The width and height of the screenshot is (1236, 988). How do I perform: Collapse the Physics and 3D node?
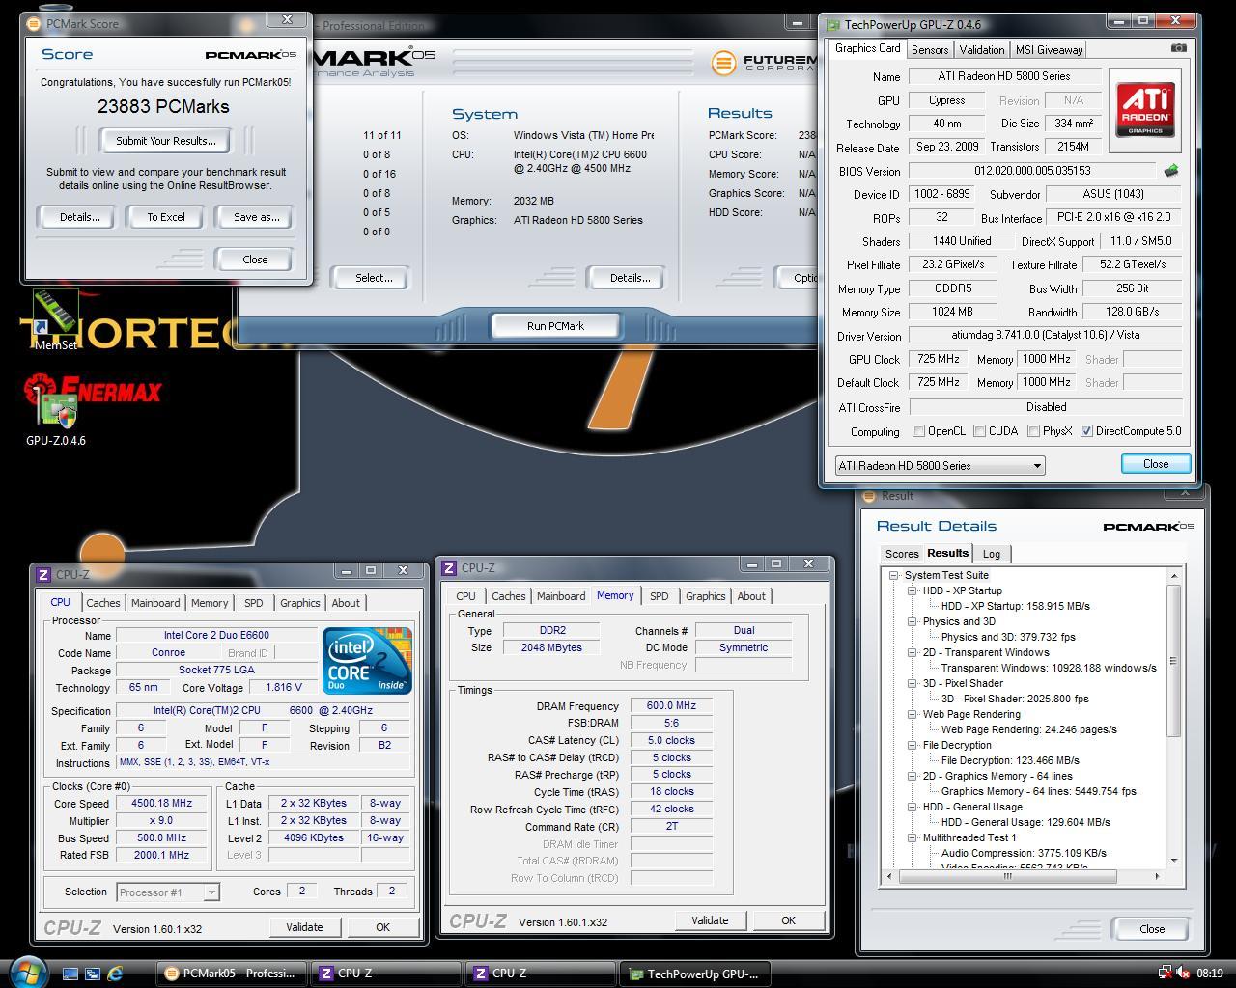[x=912, y=621]
